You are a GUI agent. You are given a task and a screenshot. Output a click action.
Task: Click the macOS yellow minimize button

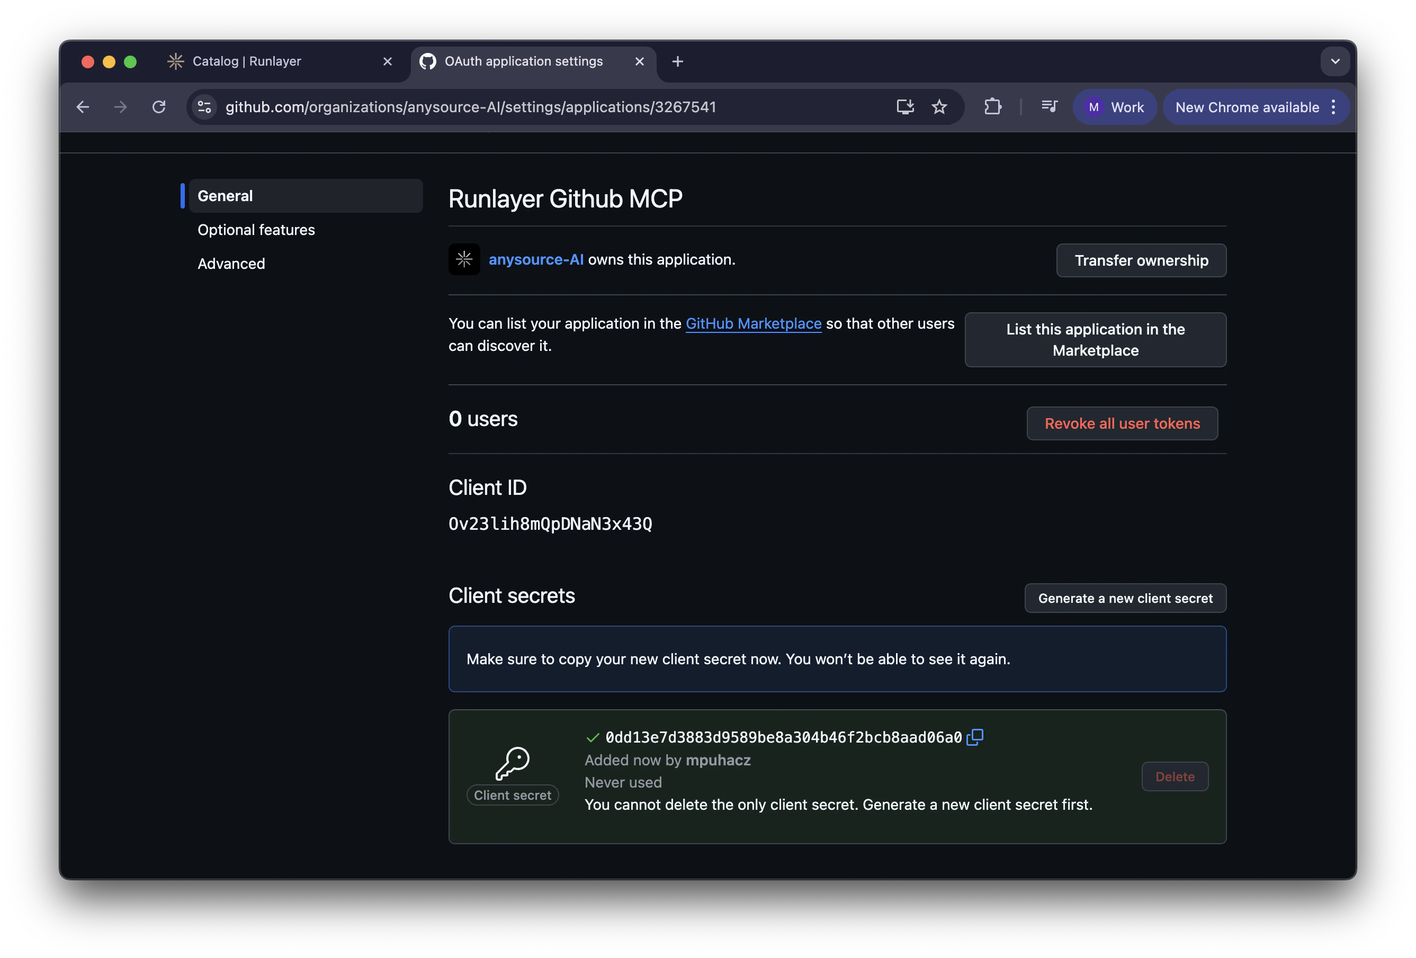[x=109, y=61]
